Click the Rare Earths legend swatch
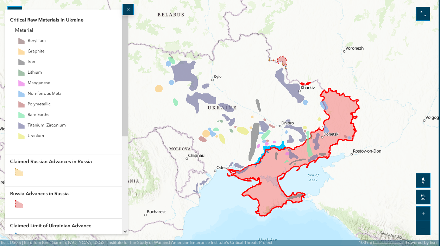 point(21,115)
